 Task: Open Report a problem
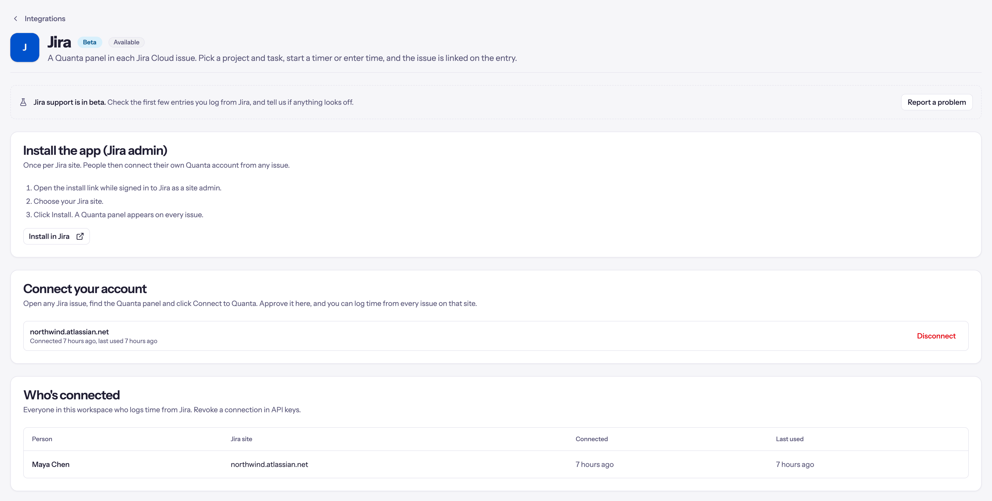[936, 102]
